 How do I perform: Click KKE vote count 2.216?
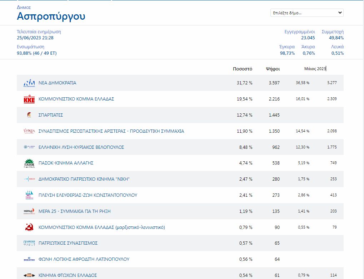tap(274, 99)
